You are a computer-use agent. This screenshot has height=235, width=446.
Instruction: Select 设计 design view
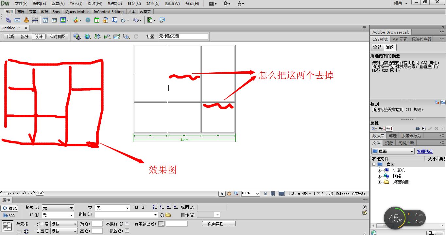click(x=39, y=37)
